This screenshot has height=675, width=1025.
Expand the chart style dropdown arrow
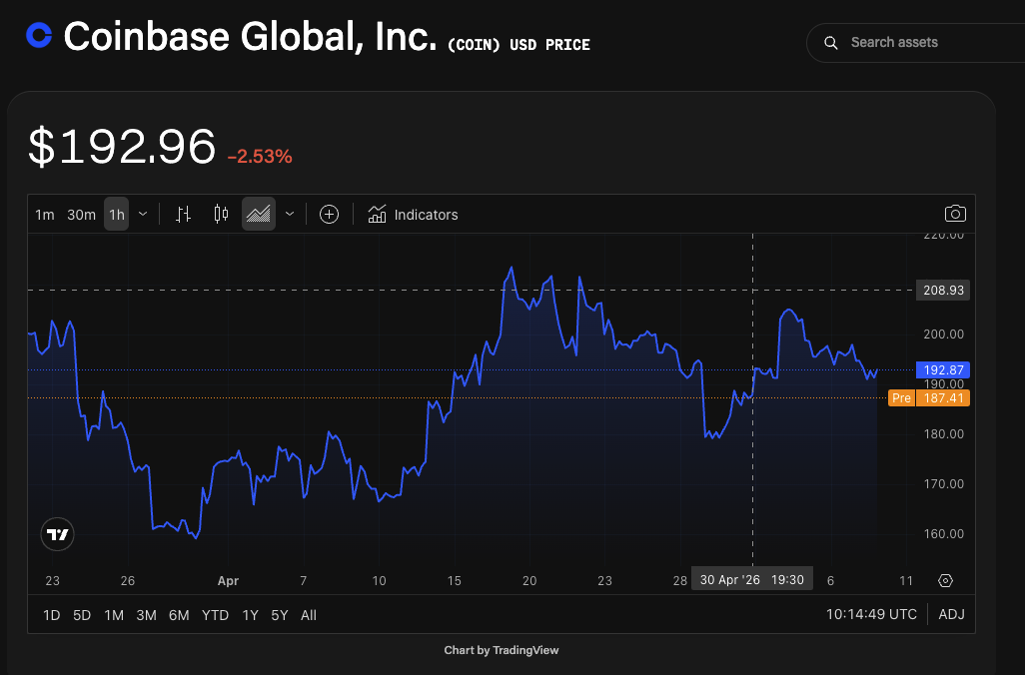(290, 214)
